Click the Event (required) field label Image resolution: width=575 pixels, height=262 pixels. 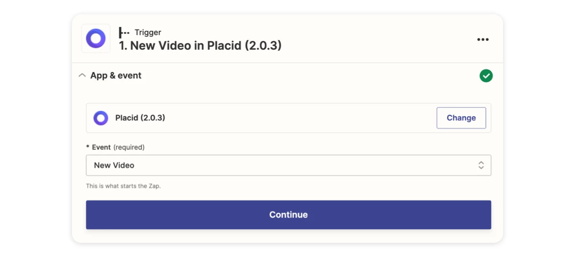[x=115, y=147]
